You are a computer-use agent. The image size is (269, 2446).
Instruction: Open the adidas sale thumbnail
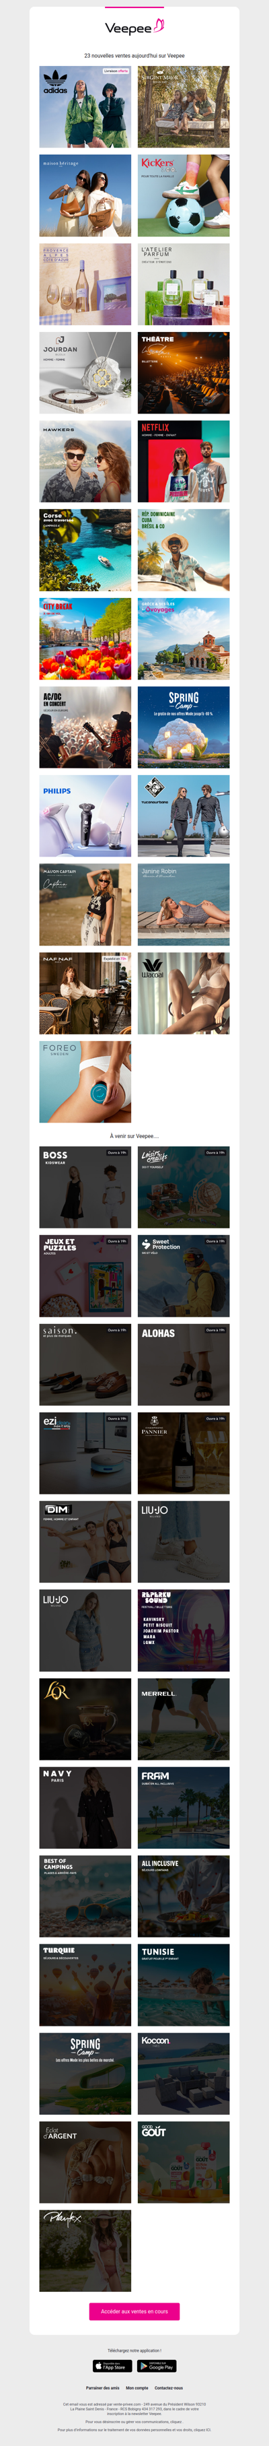[x=85, y=107]
